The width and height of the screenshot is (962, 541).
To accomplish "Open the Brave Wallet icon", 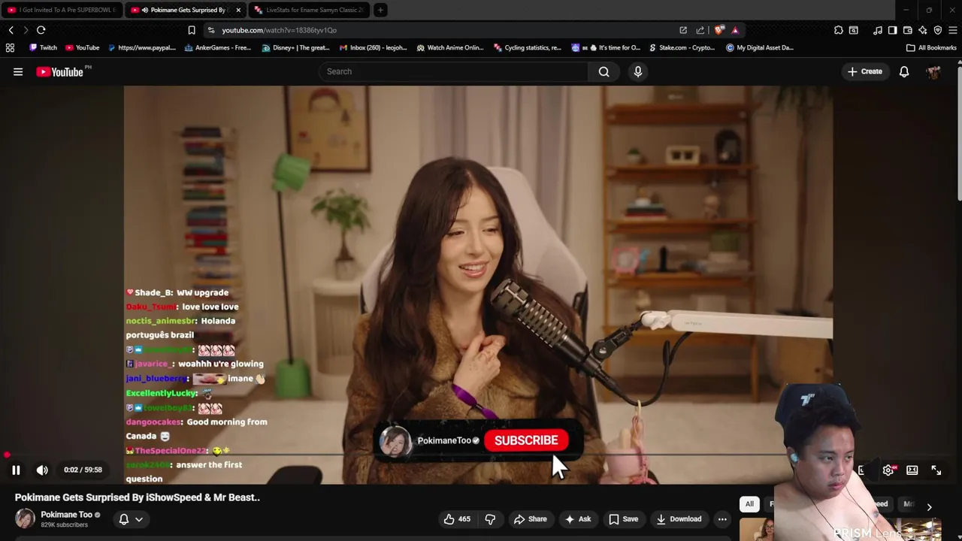I will [908, 30].
